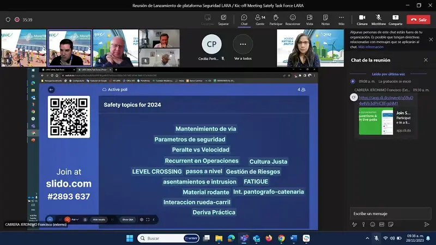
Task: Click Hide results in Slido toolbar
Action: click(x=99, y=219)
